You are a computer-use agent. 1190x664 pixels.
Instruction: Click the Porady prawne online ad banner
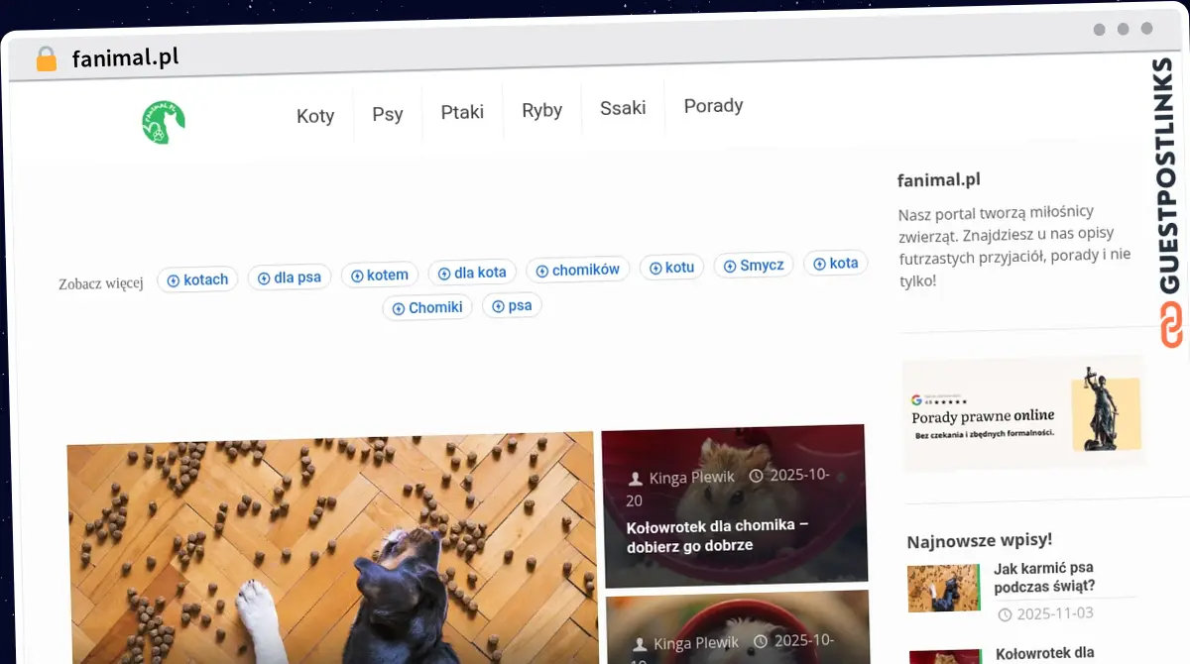coord(1021,413)
